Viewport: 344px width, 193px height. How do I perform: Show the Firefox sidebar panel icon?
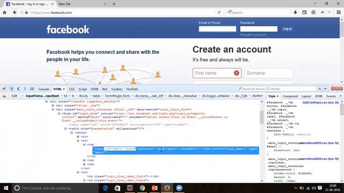(x=304, y=12)
